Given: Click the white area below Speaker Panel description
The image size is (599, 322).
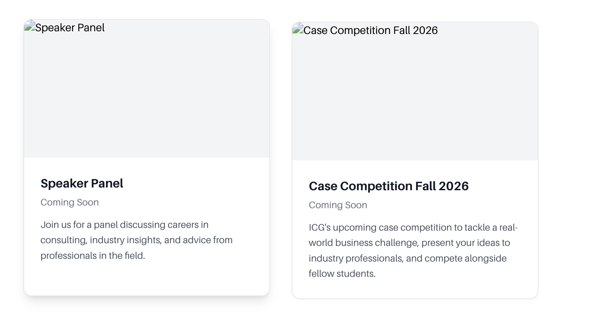Looking at the screenshot, I should 147,279.
